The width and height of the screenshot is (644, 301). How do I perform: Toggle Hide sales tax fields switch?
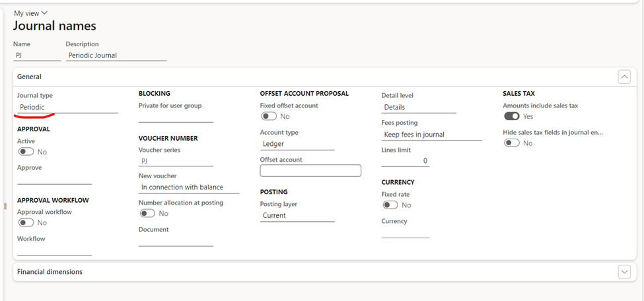pos(512,143)
